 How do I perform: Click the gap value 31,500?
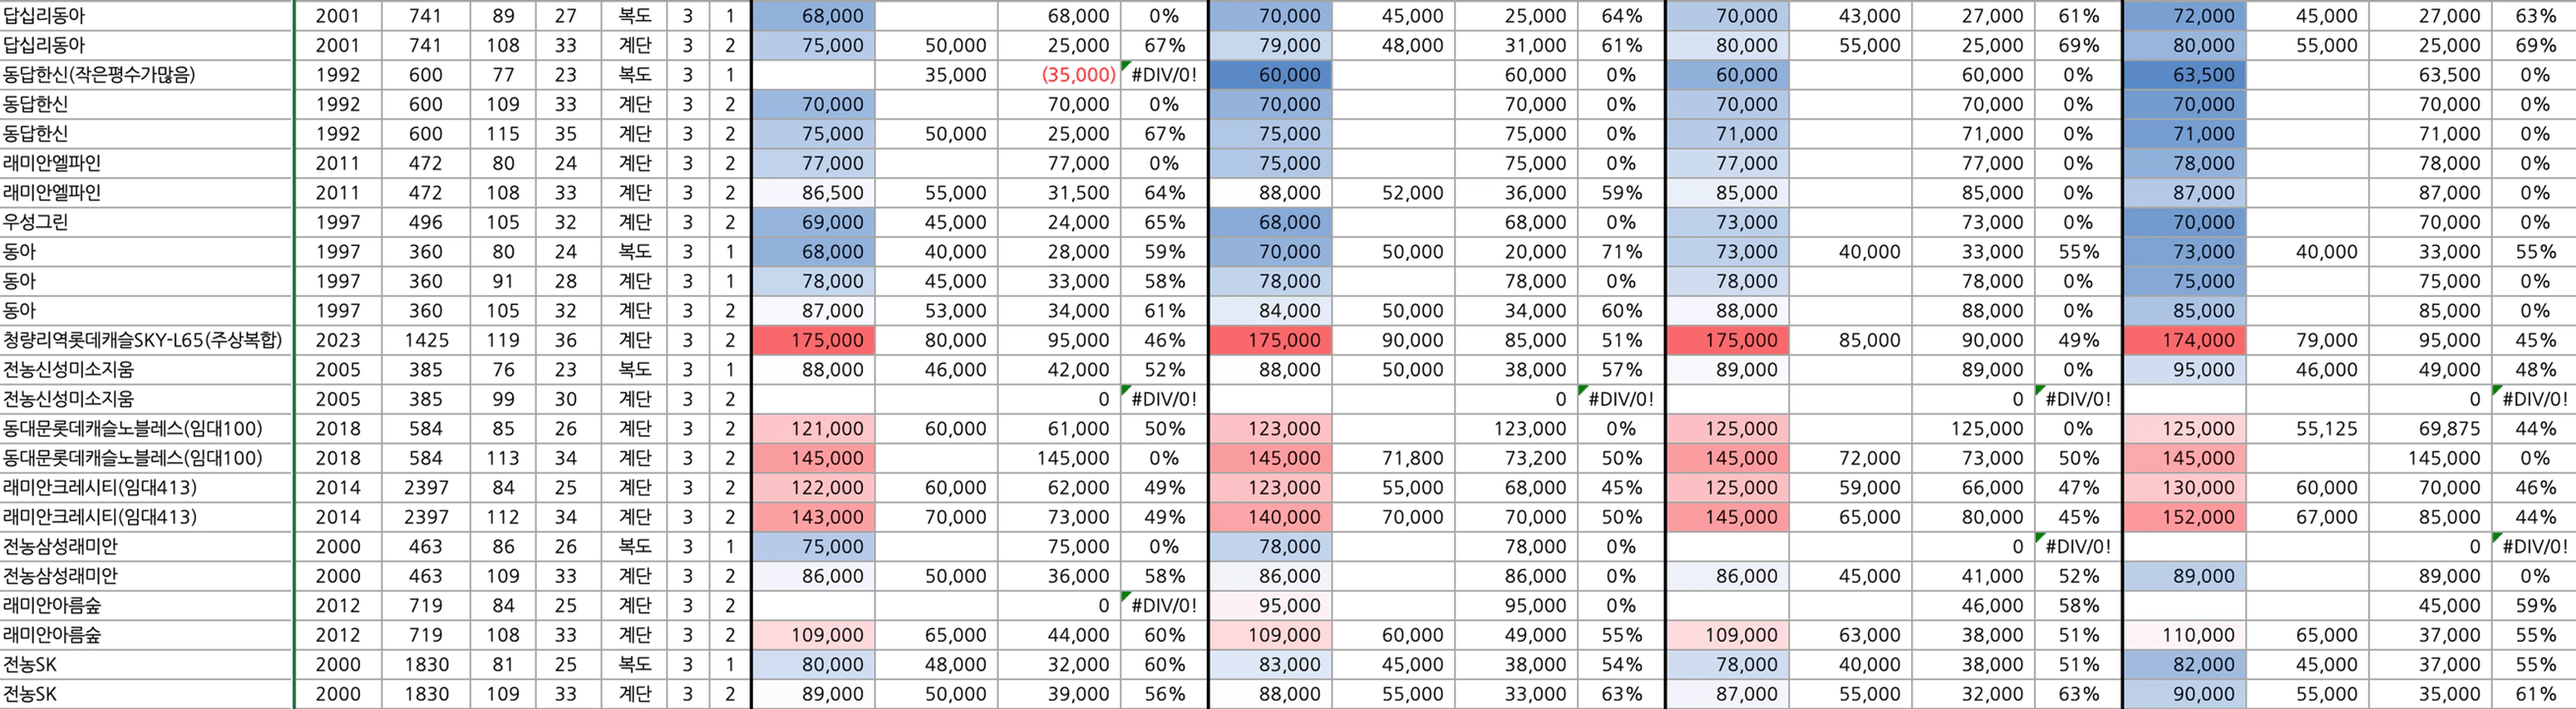click(1059, 193)
